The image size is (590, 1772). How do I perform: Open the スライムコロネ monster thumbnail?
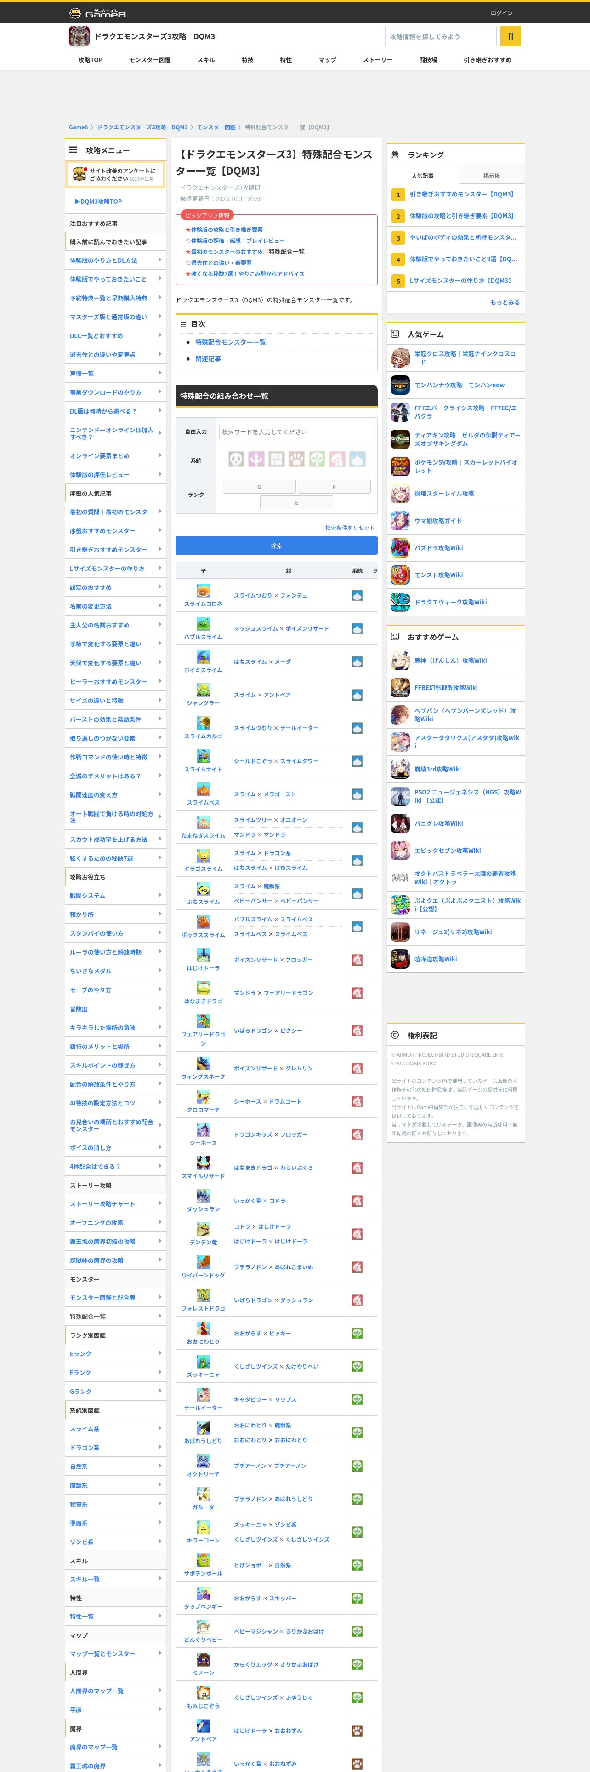pyautogui.click(x=203, y=591)
